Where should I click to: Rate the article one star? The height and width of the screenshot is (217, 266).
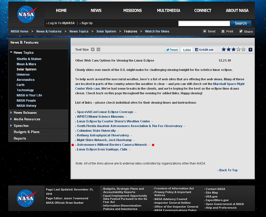point(224,49)
